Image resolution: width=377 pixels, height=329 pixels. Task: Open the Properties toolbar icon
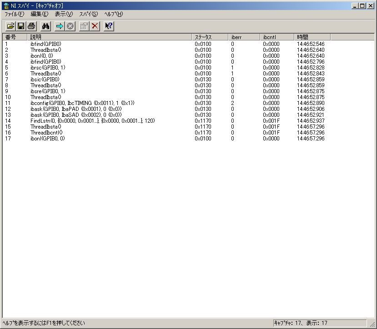tap(84, 26)
